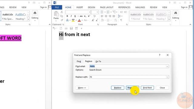This screenshot has width=194, height=109.
Task: Toggle Italic formatting icon
Action: click(71, 16)
